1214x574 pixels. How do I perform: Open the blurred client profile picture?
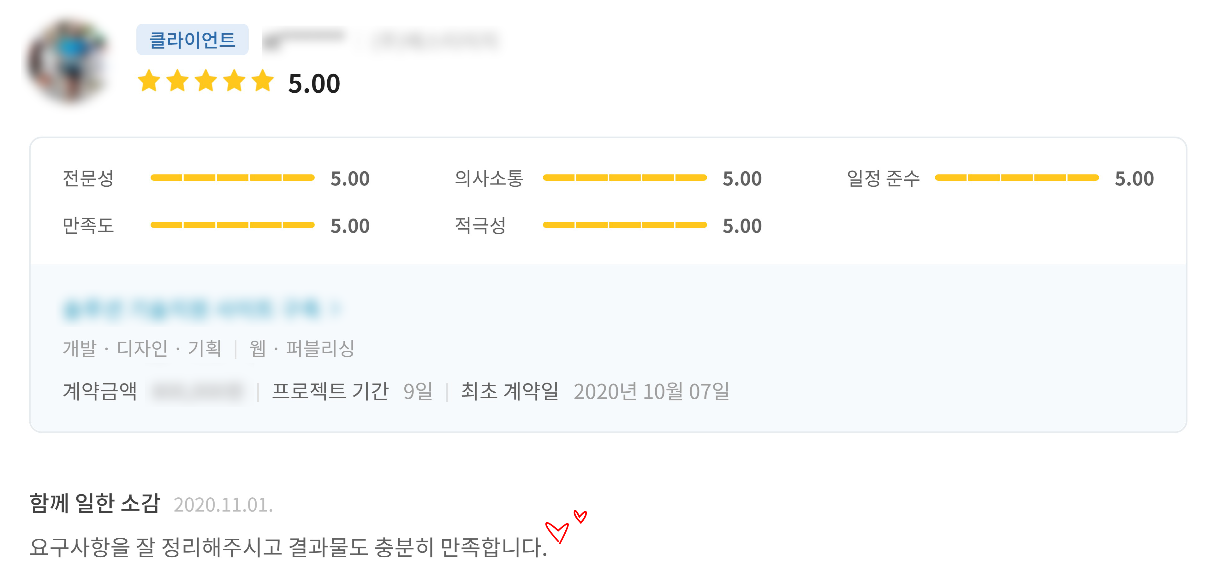point(68,60)
